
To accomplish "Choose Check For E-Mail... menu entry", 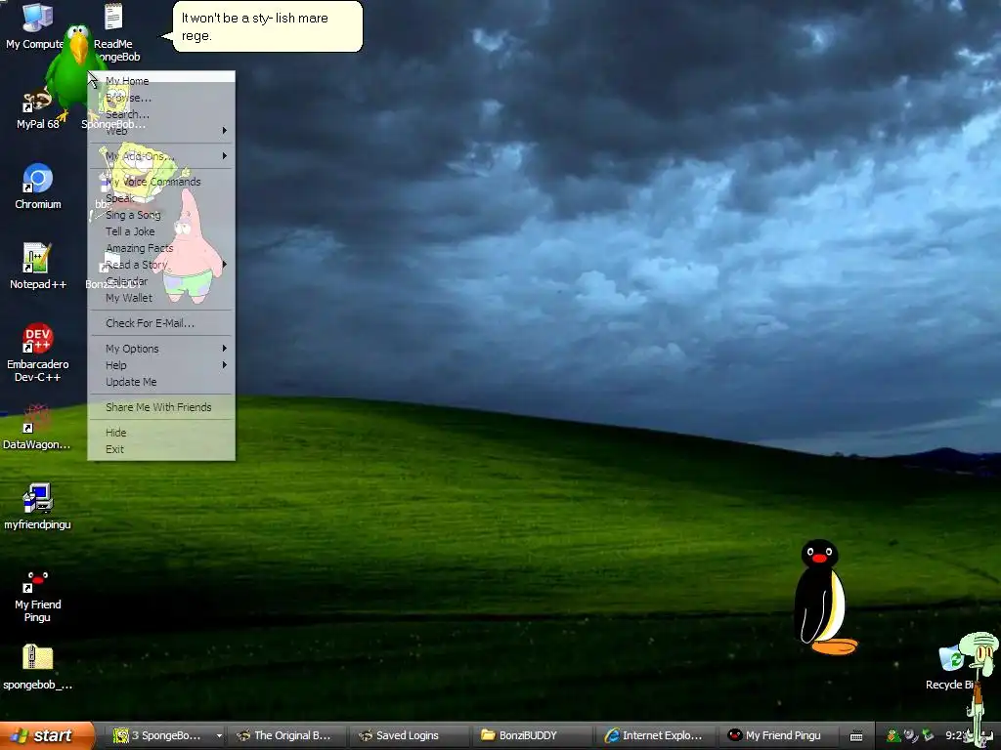I will coord(161,323).
